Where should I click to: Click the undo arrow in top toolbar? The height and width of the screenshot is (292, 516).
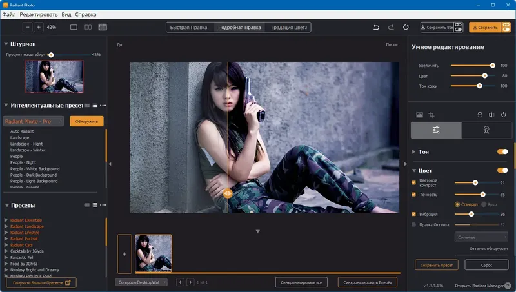pos(377,28)
